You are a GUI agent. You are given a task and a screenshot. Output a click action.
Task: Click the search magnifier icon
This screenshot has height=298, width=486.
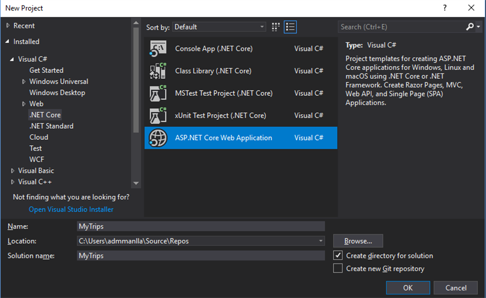click(470, 27)
